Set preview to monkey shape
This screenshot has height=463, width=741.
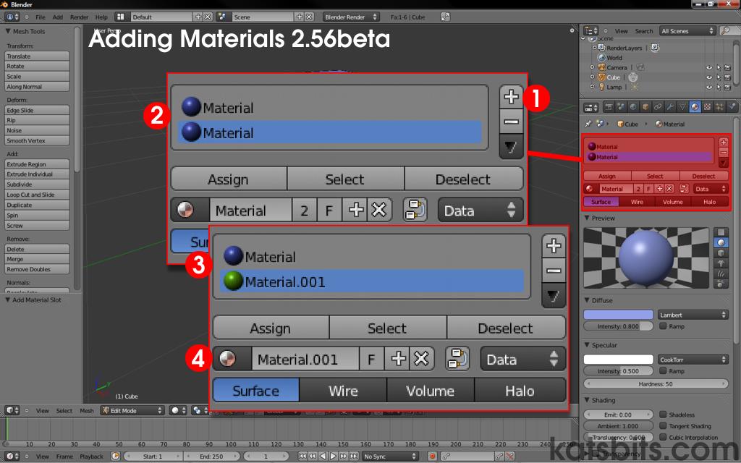pyautogui.click(x=721, y=263)
